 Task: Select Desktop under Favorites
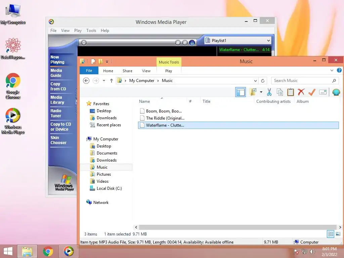(104, 111)
